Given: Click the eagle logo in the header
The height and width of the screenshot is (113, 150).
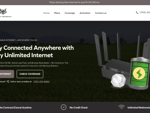Looking at the screenshot, I should click(x=3, y=11).
